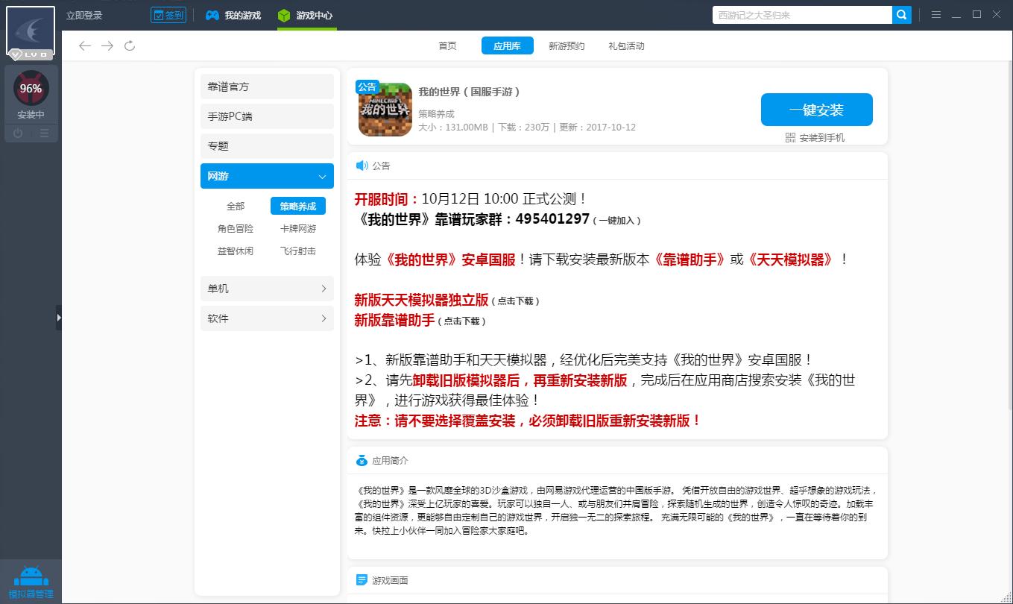This screenshot has width=1013, height=604.
Task: Expand the 单机 category
Action: (266, 289)
